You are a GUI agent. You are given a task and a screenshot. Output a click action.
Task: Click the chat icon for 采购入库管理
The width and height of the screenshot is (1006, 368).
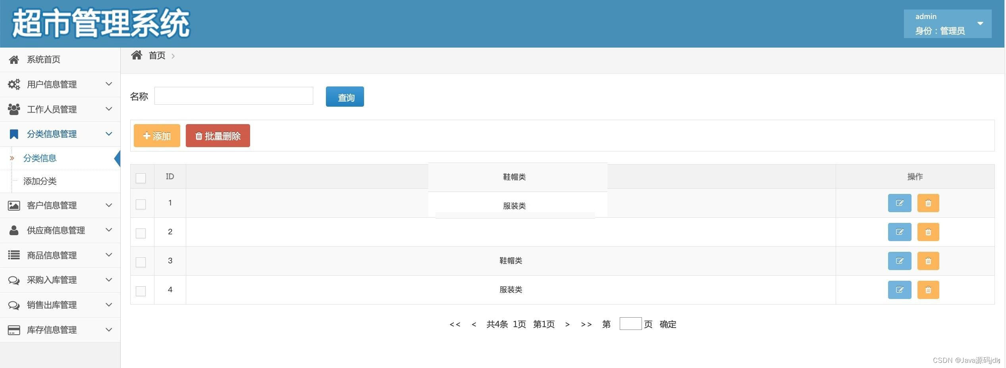[x=14, y=280]
